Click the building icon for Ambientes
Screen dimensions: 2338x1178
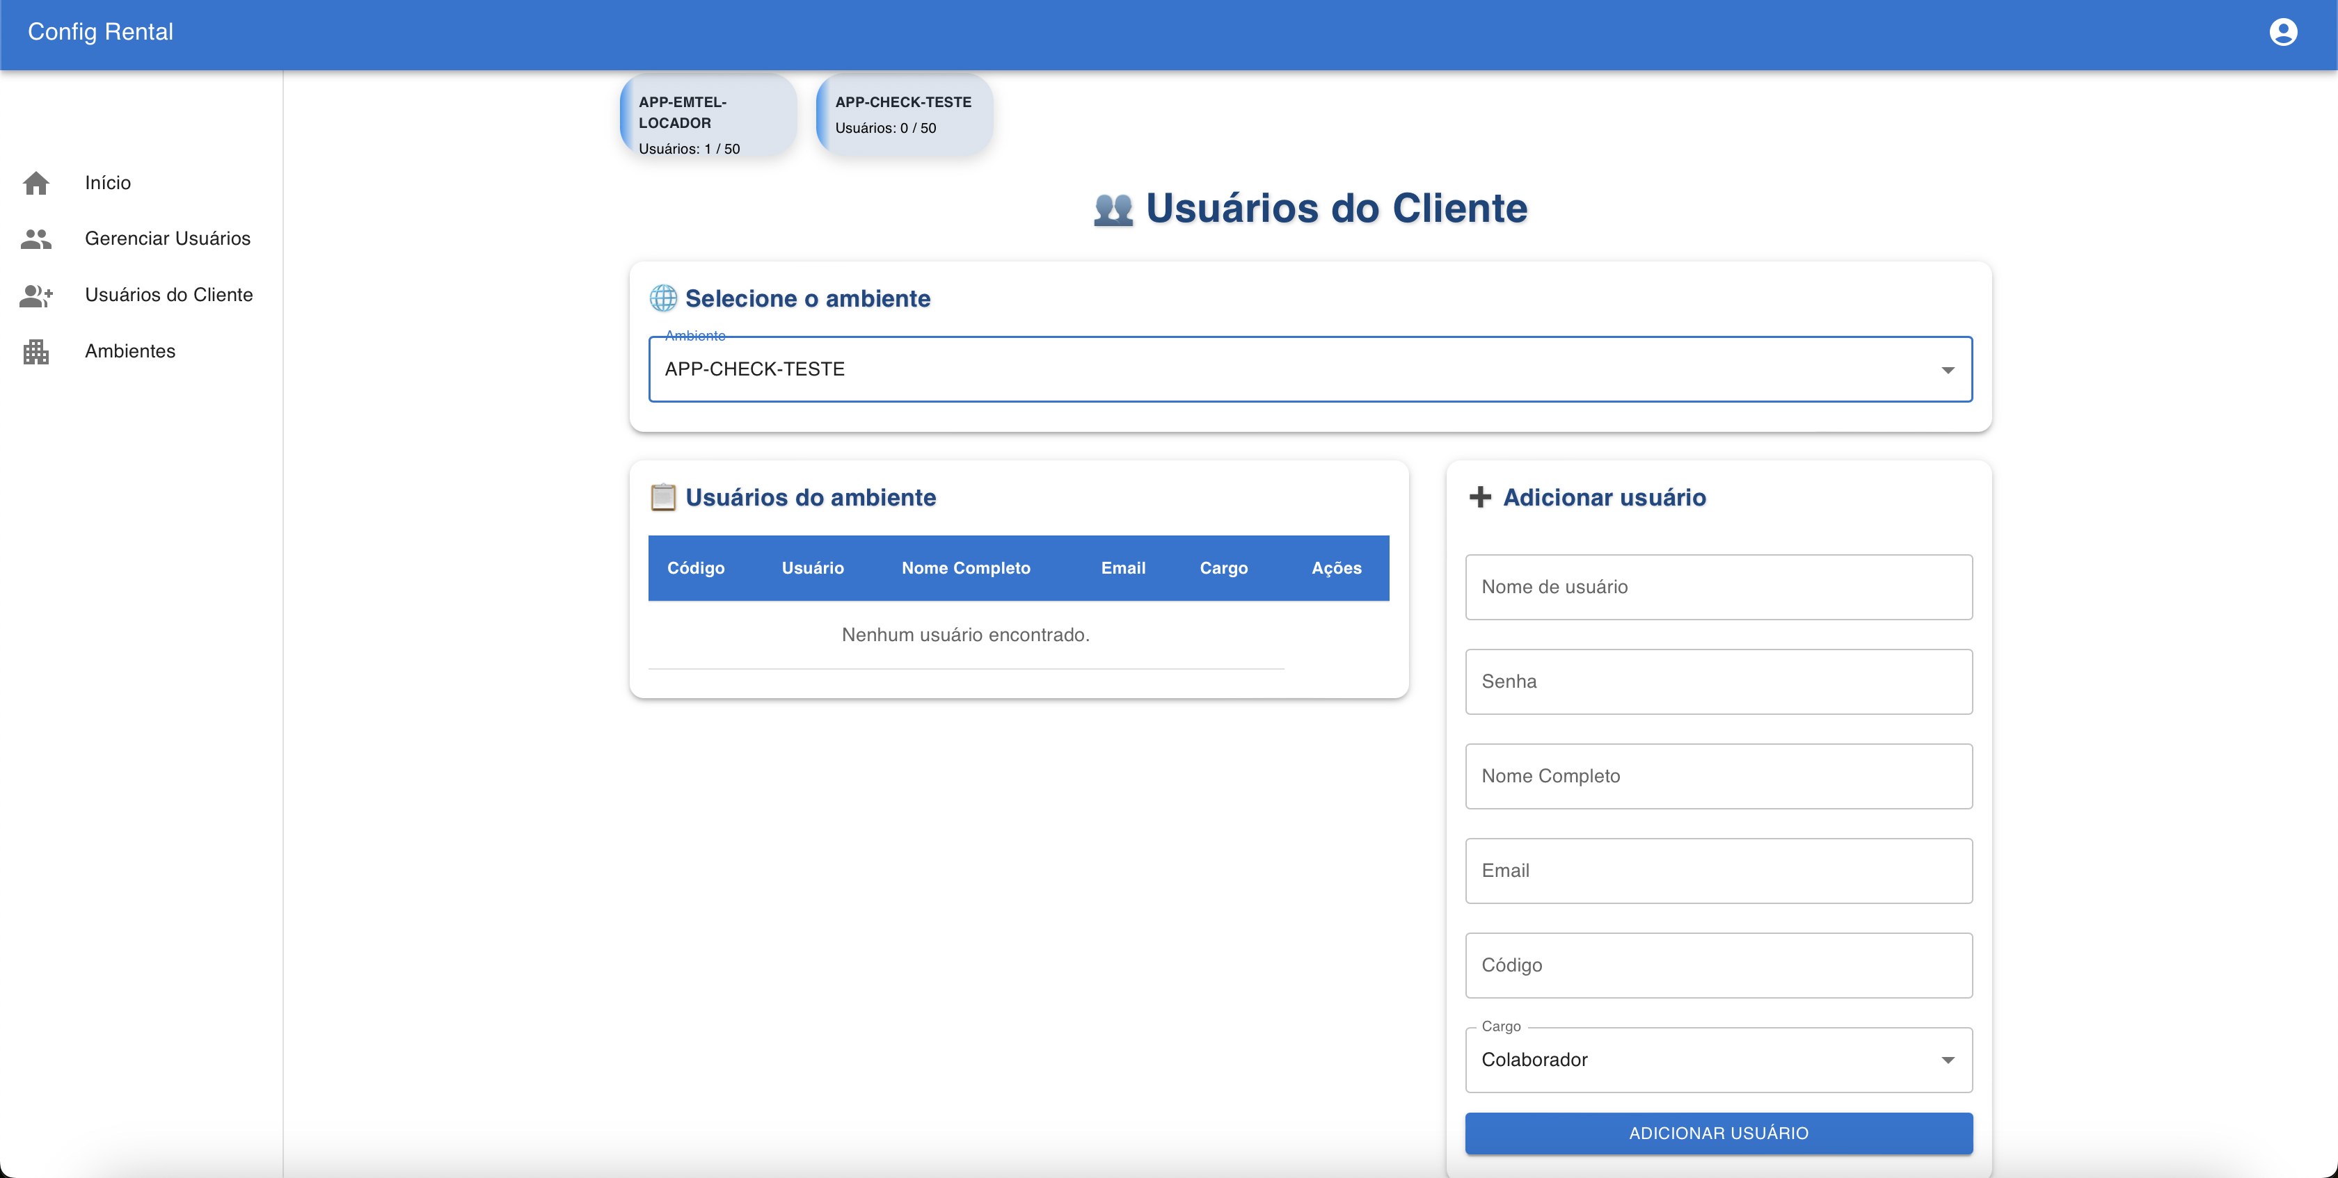36,352
